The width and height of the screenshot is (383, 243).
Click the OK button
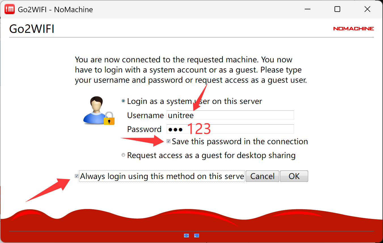point(294,176)
